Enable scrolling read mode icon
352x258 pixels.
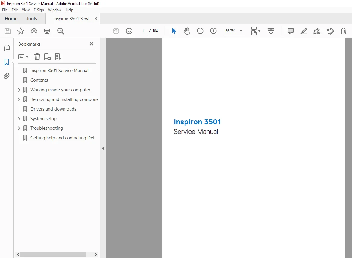[271, 31]
